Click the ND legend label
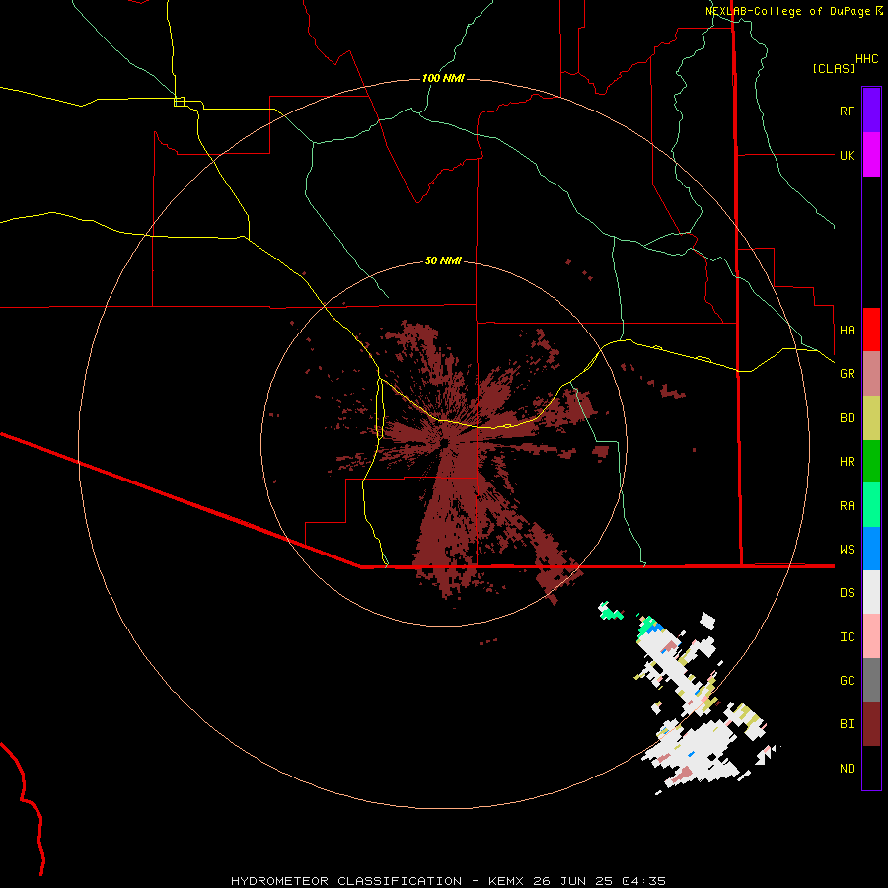Image resolution: width=888 pixels, height=888 pixels. [847, 769]
